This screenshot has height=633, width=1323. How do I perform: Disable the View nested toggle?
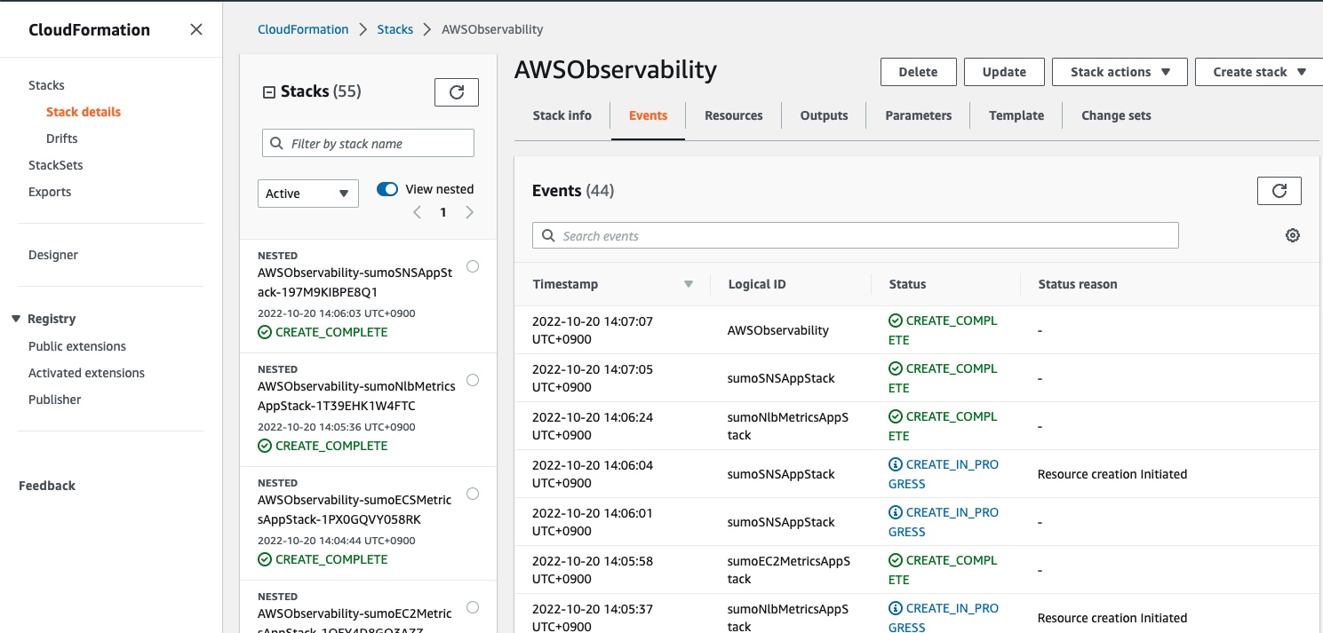coord(387,188)
